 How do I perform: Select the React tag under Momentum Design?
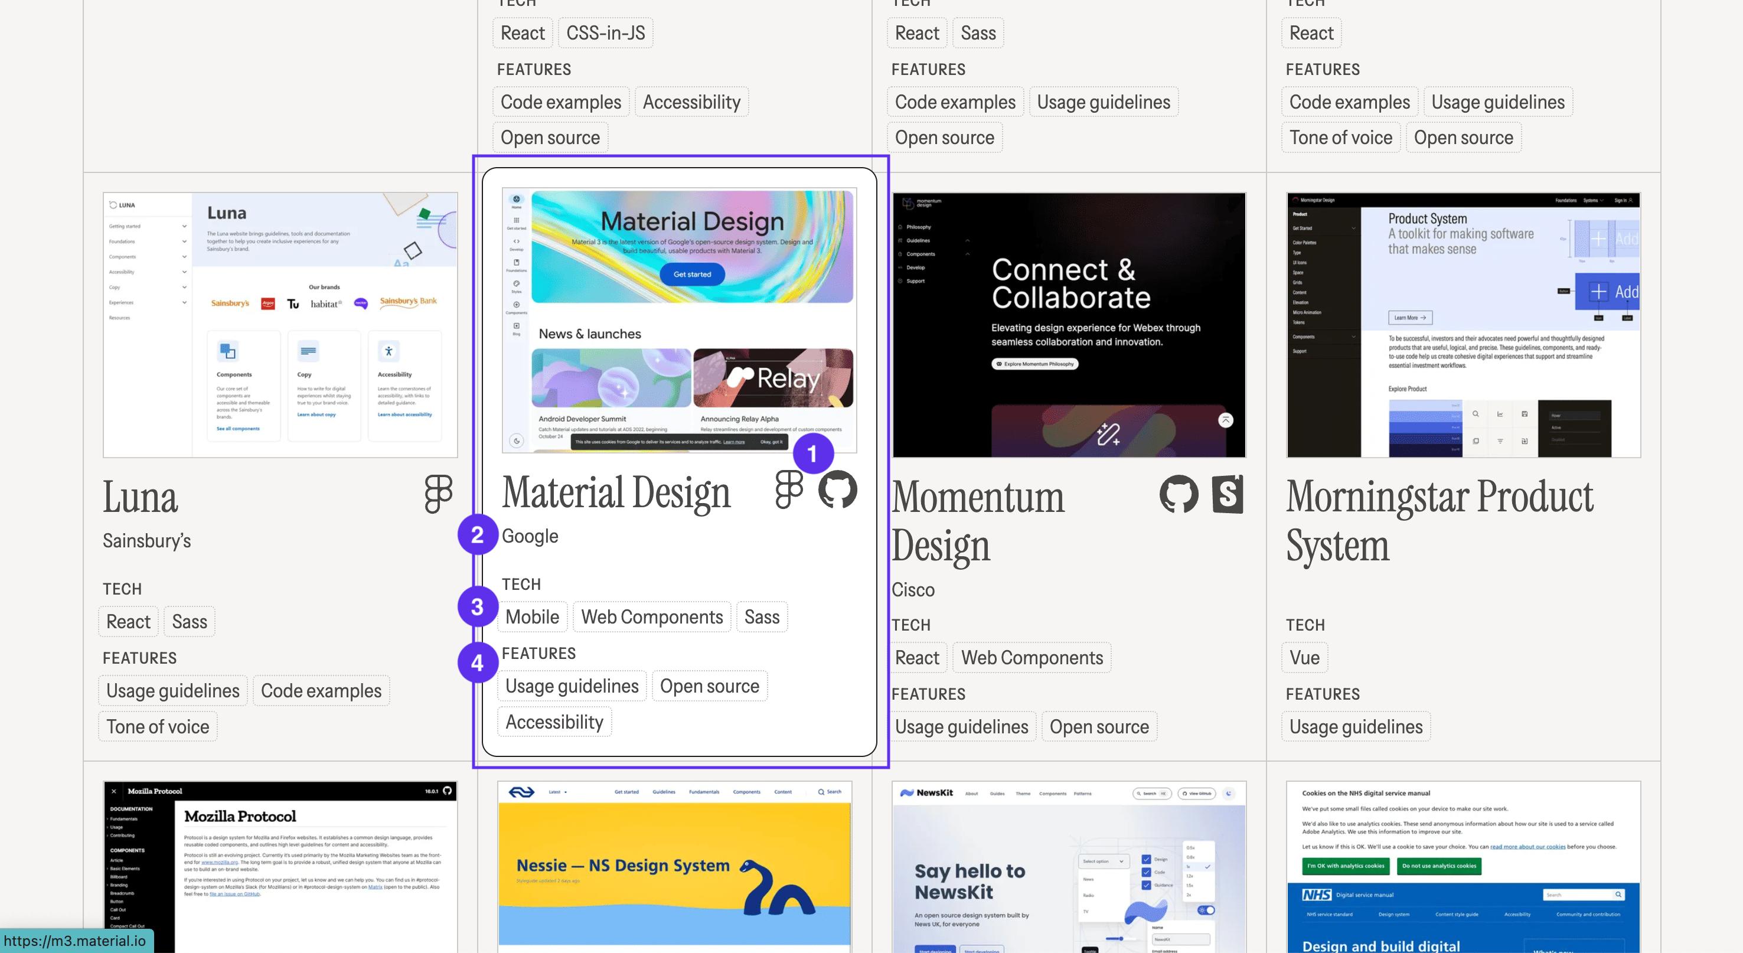pos(917,657)
